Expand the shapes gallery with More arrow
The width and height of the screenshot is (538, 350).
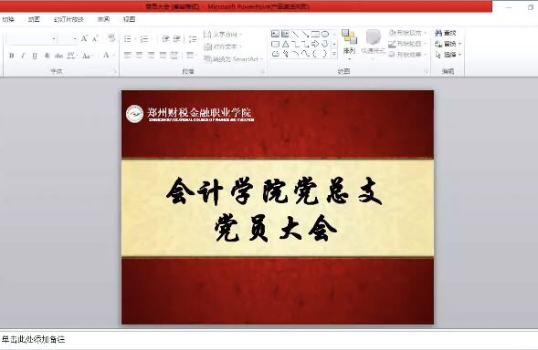(334, 54)
